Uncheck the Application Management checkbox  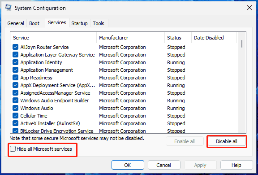[x=16, y=70]
